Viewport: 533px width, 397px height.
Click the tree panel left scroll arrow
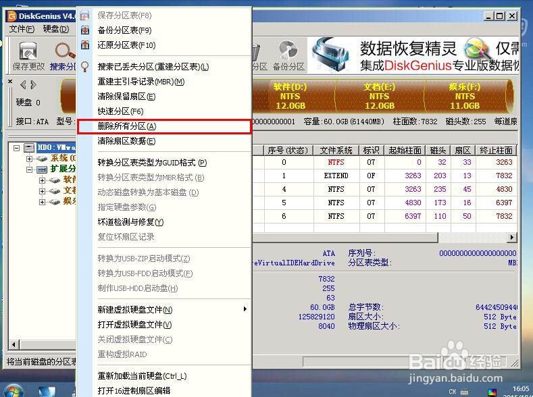tap(14, 345)
